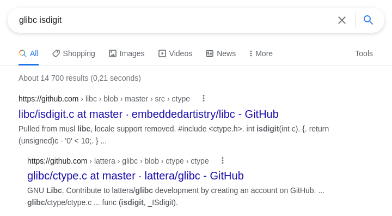Switch to the Images tab
392x216 pixels.
coord(126,53)
